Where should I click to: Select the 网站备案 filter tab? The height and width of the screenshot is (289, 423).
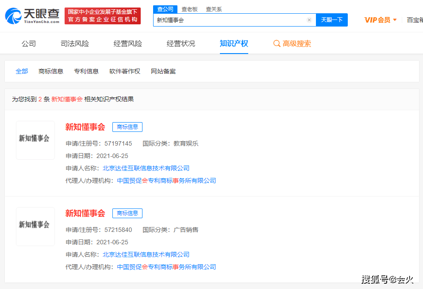(162, 71)
